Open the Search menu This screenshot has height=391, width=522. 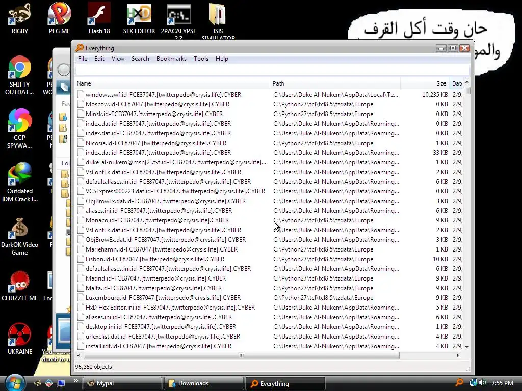click(140, 59)
